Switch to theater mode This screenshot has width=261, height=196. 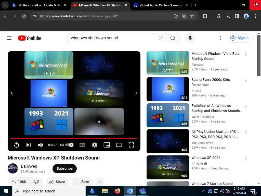pos(119,145)
